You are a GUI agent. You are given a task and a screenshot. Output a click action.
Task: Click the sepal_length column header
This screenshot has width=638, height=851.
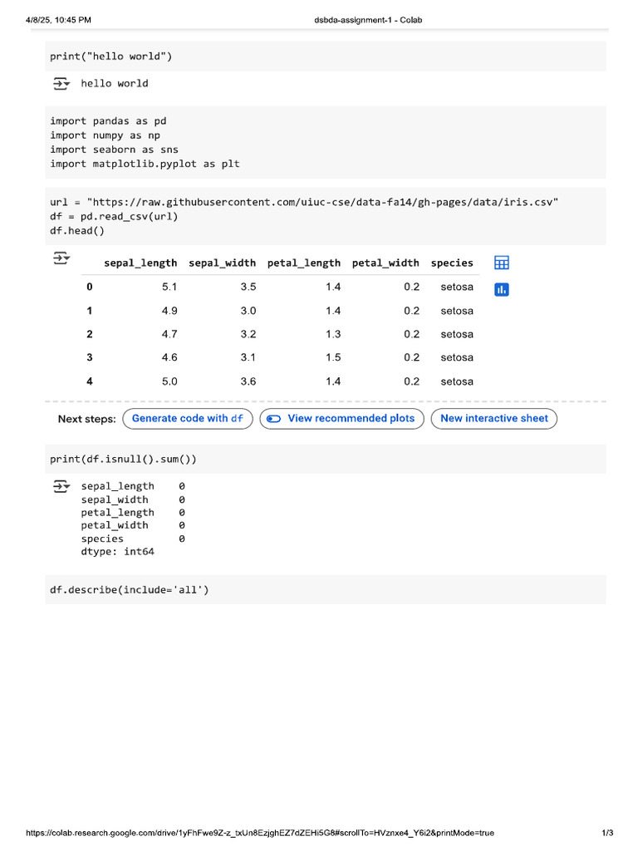140,263
